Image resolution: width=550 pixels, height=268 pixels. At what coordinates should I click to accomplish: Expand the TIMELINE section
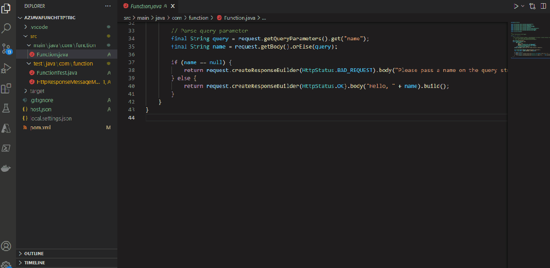coord(67,263)
